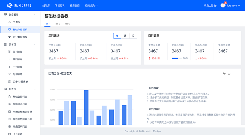Click the 图表分析-左图右文 title
The height and width of the screenshot is (135, 245).
point(60,73)
